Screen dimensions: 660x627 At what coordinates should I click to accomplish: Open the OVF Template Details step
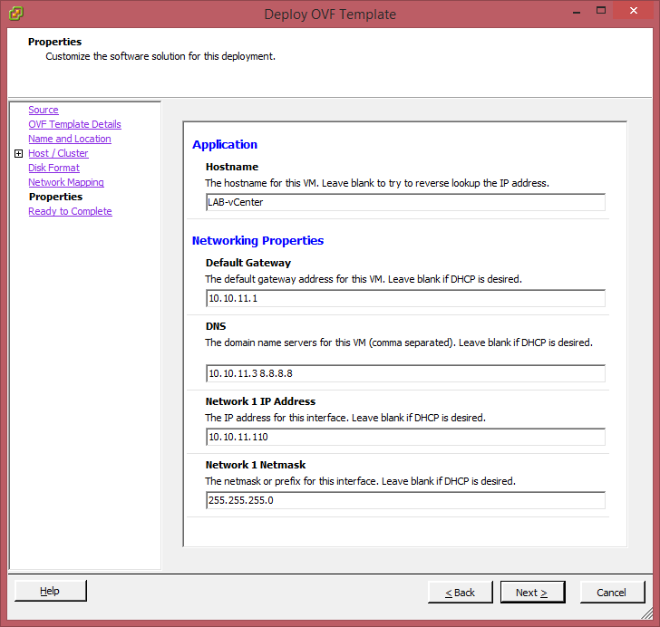(x=74, y=124)
